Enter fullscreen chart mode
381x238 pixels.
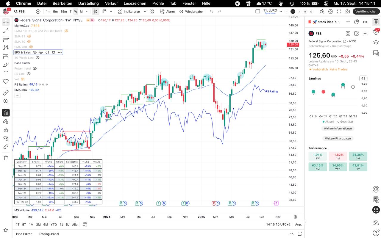339,11
